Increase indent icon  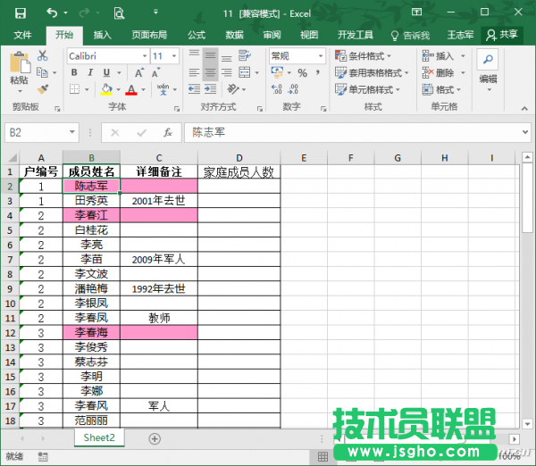(x=210, y=89)
